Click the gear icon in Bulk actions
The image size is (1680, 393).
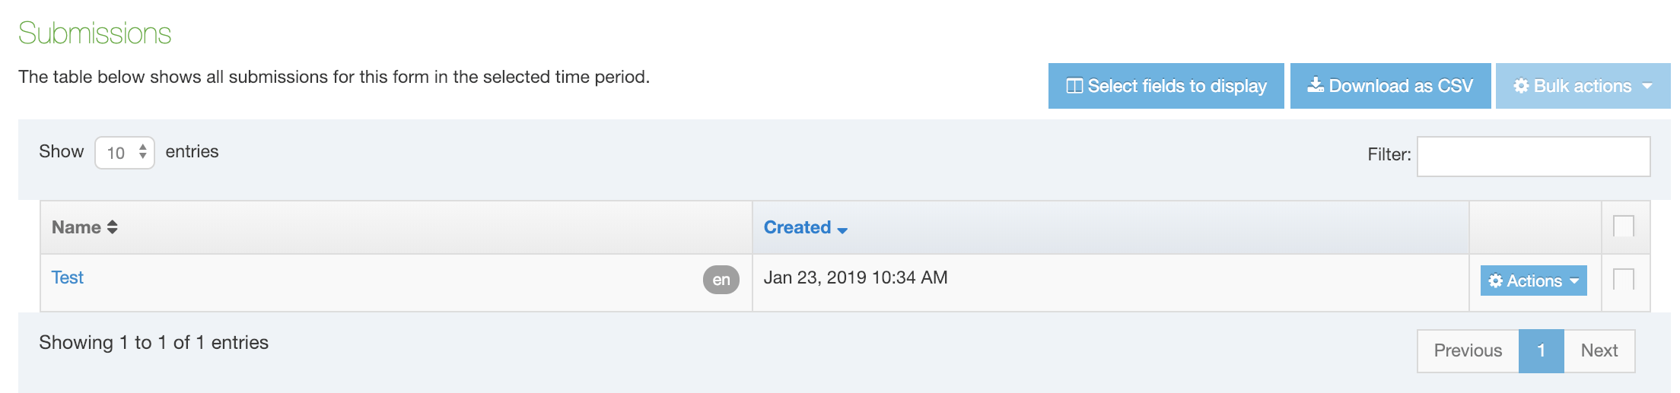click(x=1521, y=86)
